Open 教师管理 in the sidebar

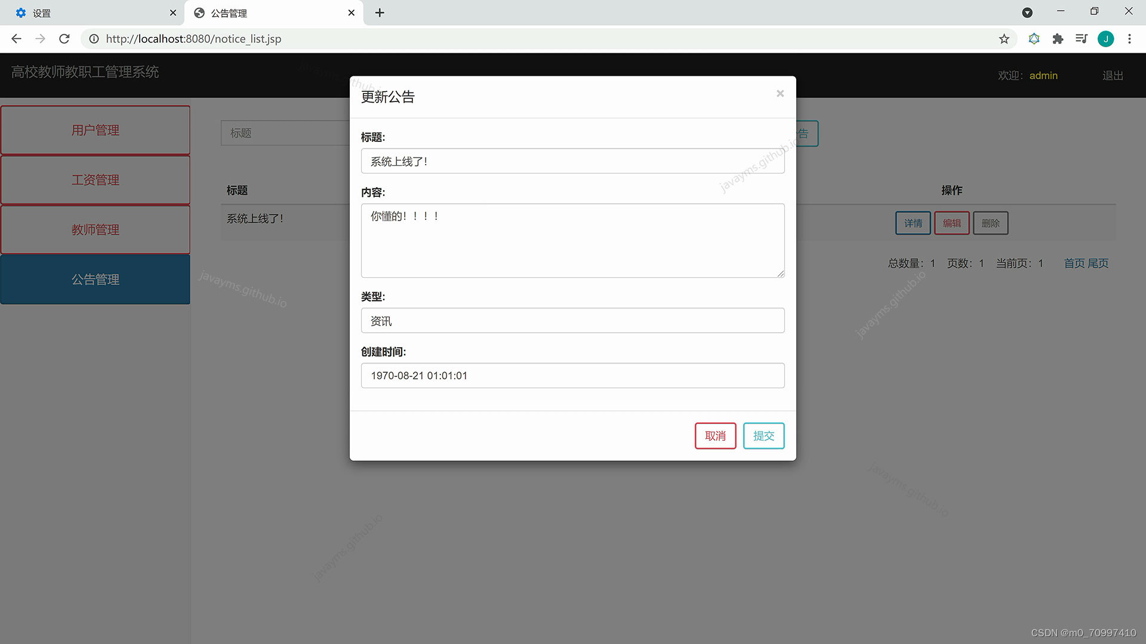tap(95, 230)
